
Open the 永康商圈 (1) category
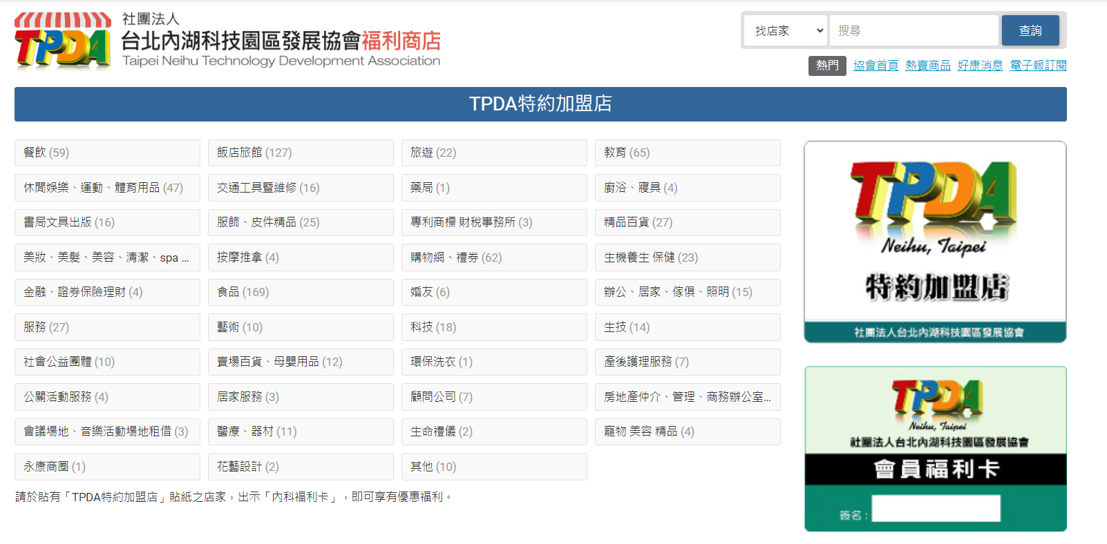tap(107, 467)
